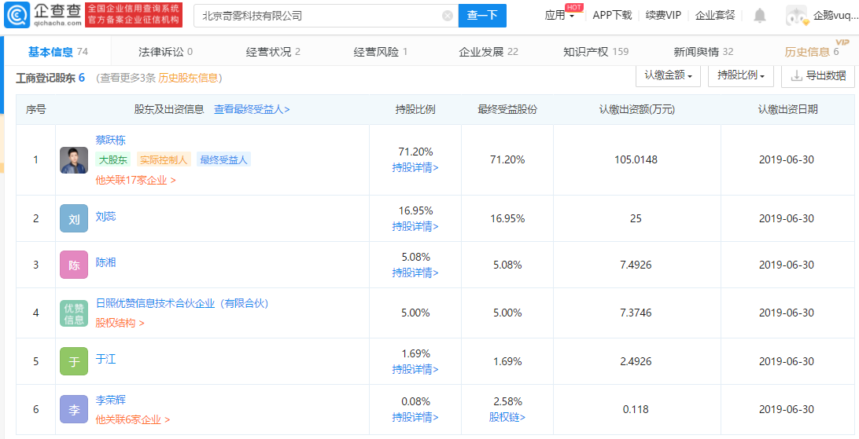Switch to the 新闻舆情 tab
This screenshot has width=859, height=439.
pos(703,52)
